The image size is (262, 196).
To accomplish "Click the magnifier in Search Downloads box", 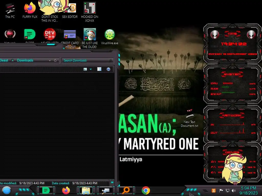I will 111,60.
